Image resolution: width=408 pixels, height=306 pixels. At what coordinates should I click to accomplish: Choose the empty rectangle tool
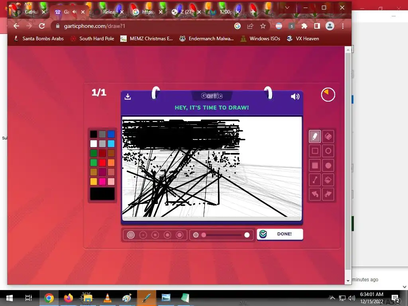315,151
